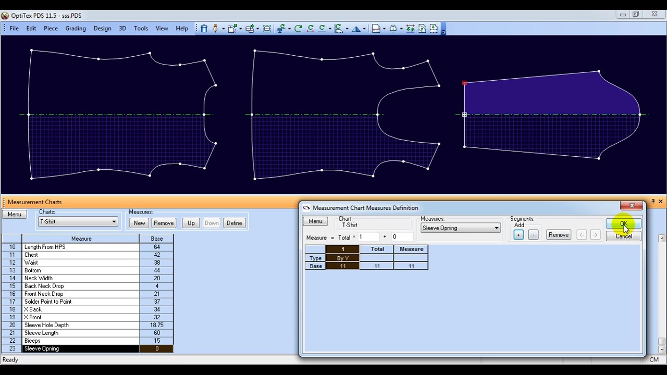Click the rotate icon with red double-arrow line
667x375 pixels.
(x=311, y=29)
